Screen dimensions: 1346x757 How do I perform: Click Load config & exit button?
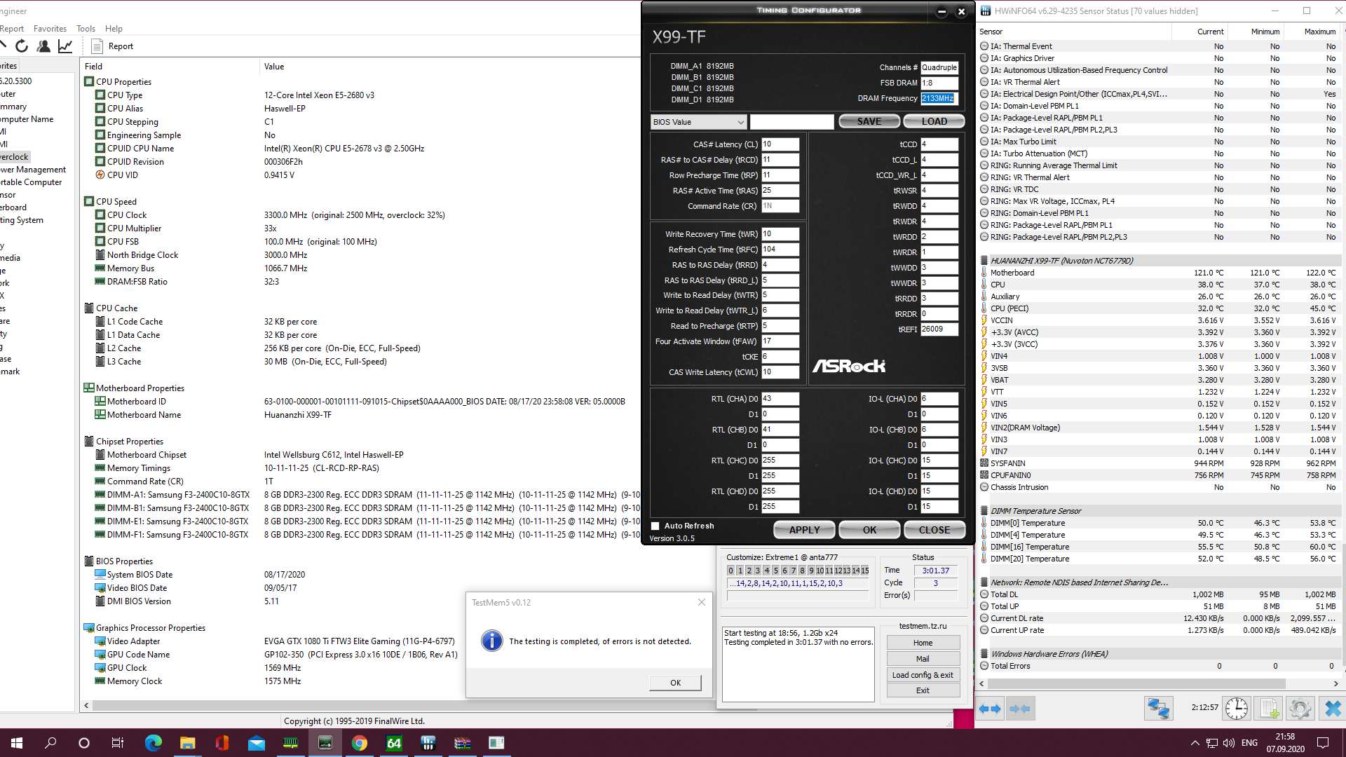[923, 675]
